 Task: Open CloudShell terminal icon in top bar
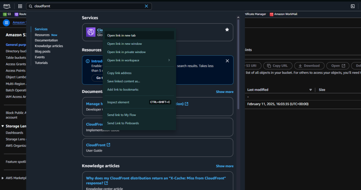click(x=353, y=6)
